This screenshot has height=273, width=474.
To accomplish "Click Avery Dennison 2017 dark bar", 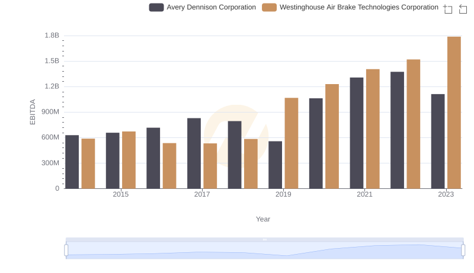I will [194, 153].
